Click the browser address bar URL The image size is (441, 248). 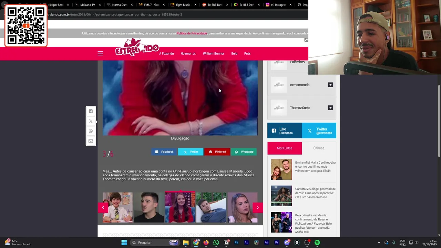pyautogui.click(x=115, y=14)
